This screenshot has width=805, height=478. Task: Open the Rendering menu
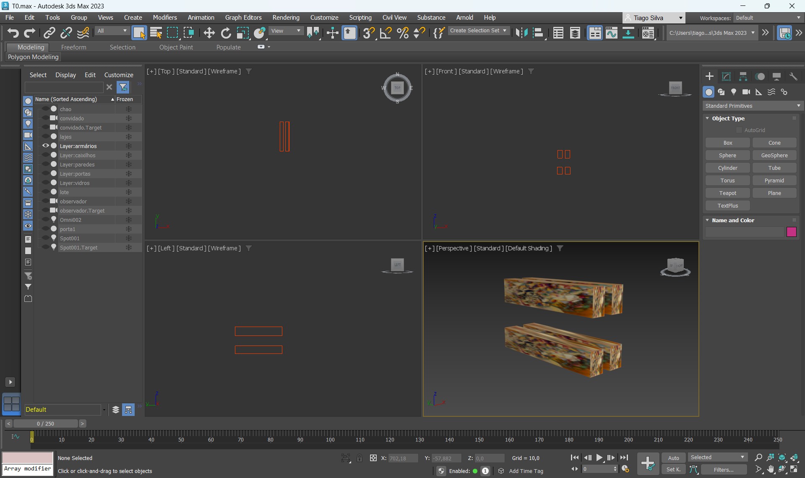click(x=286, y=18)
